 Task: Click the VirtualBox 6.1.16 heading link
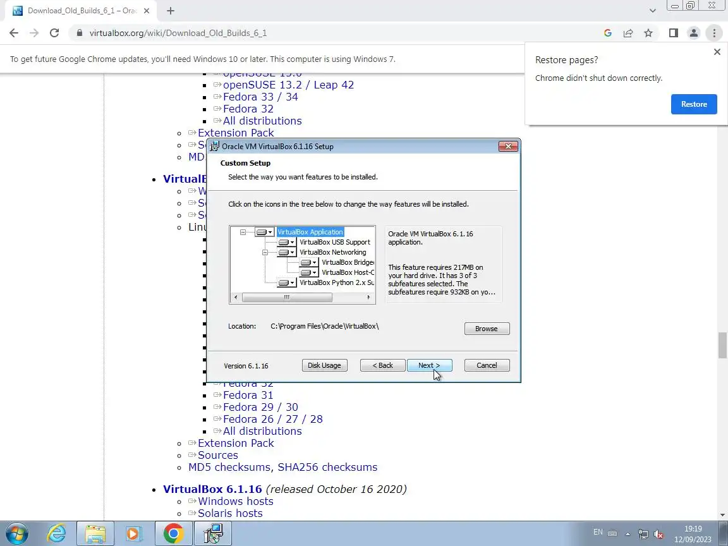pos(212,489)
